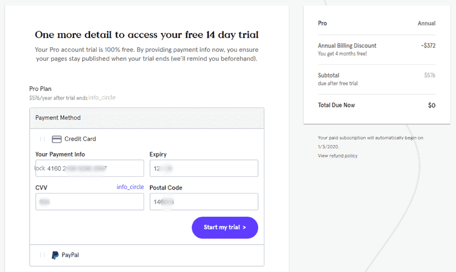Select the Credit Card radio button

[42, 139]
